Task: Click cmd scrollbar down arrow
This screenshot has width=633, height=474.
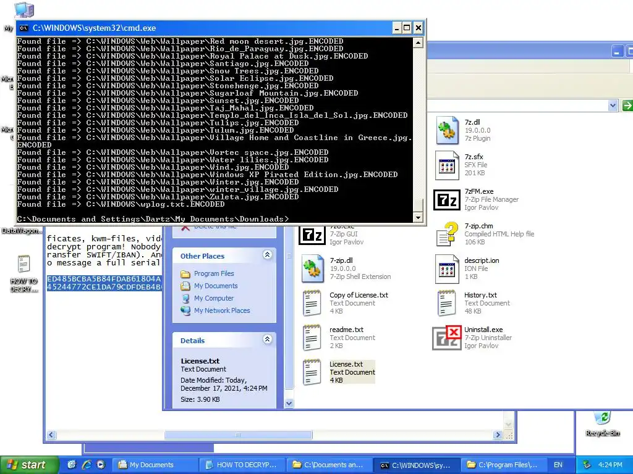Action: pyautogui.click(x=418, y=218)
